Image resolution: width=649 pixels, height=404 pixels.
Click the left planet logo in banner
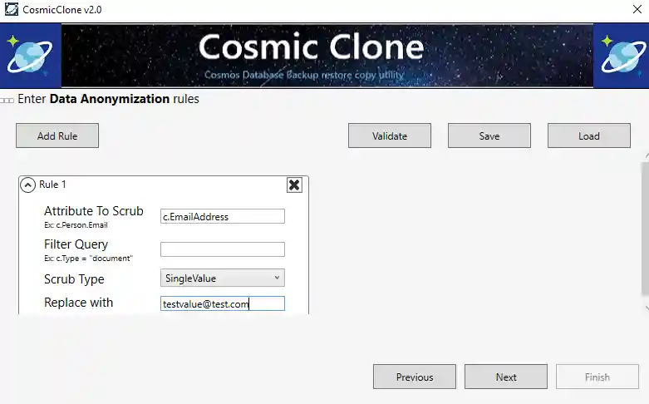coord(30,56)
